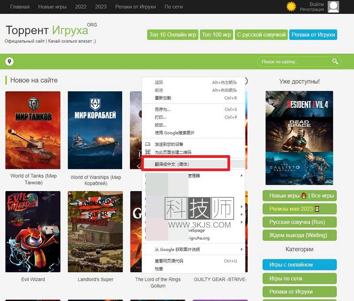Screen dimensions: 354x301
Task: Click the Топ 100 игр button
Action: 216,35
